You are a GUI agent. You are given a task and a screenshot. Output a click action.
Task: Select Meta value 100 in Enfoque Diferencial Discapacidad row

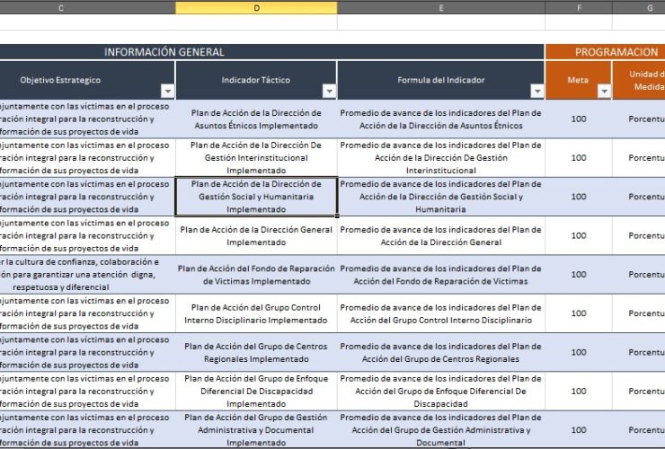tap(579, 392)
